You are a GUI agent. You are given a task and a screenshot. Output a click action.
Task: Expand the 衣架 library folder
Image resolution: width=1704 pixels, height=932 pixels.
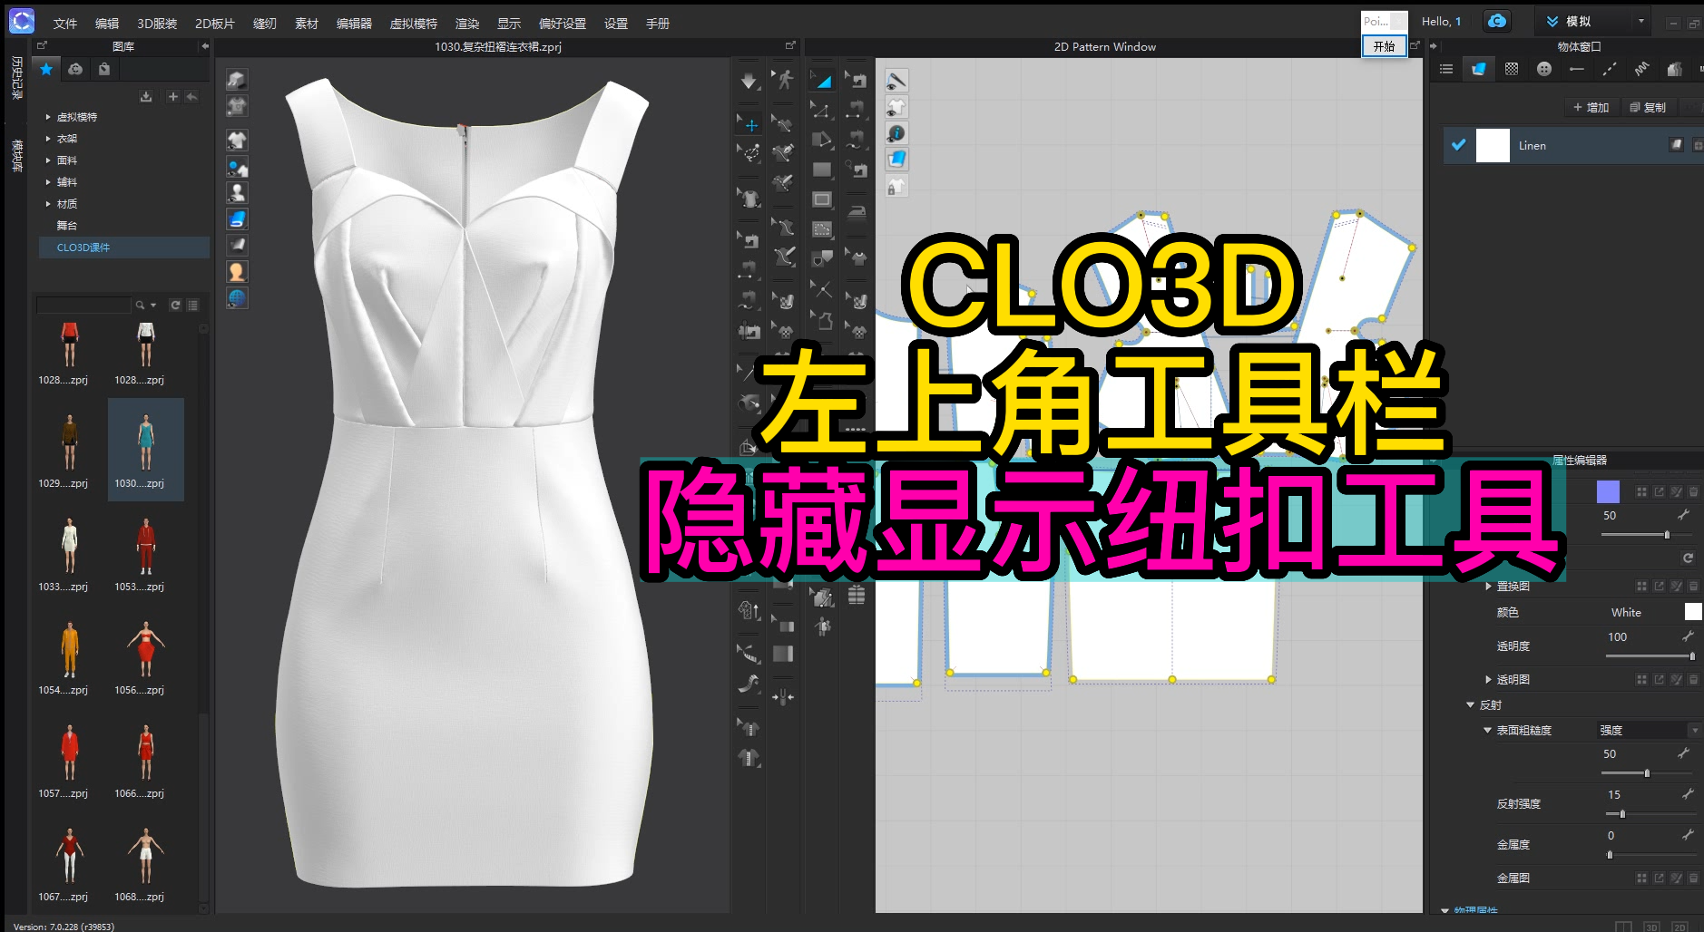[48, 139]
